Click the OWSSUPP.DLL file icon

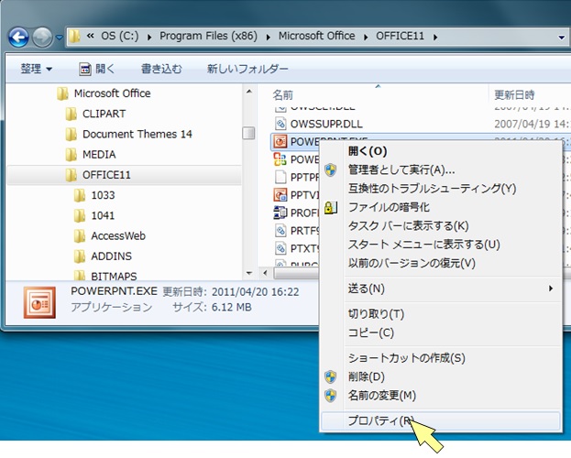(x=280, y=124)
